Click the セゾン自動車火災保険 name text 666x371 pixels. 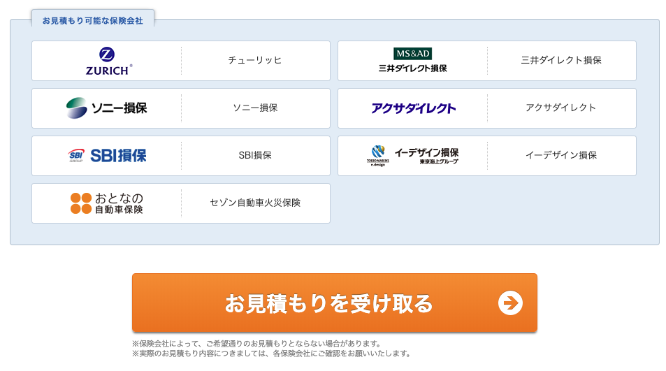pos(255,203)
